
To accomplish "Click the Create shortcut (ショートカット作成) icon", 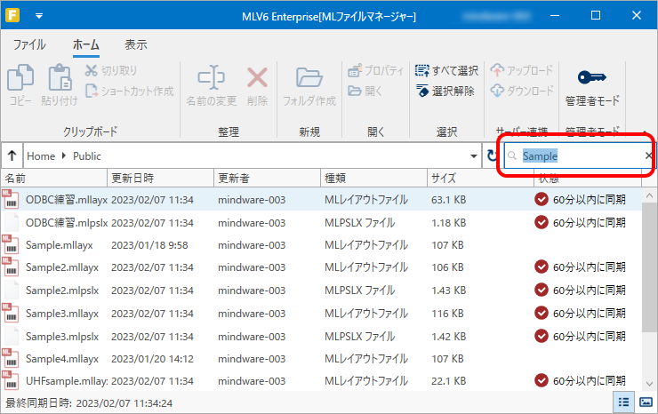I will point(92,91).
